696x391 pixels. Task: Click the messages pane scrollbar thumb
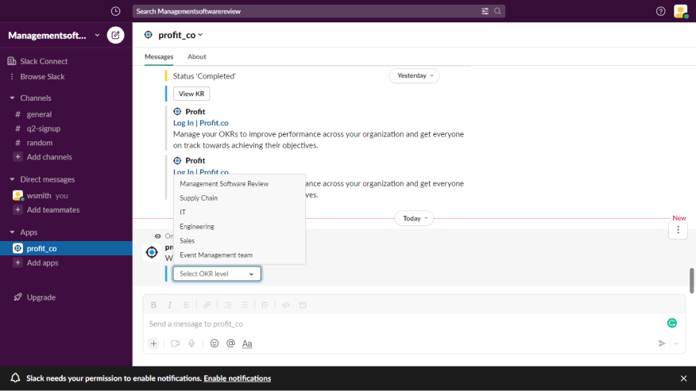click(x=691, y=281)
